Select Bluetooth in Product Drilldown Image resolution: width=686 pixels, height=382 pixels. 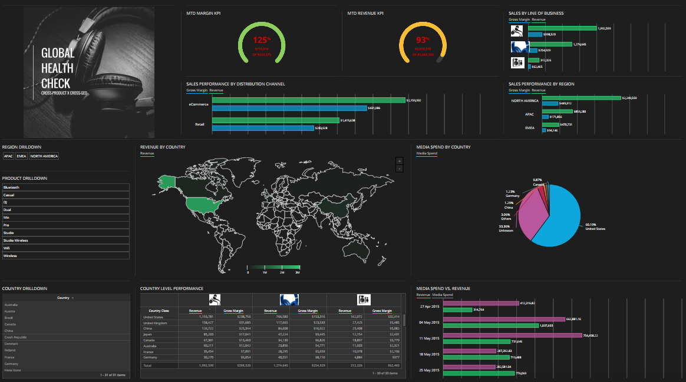click(x=65, y=187)
